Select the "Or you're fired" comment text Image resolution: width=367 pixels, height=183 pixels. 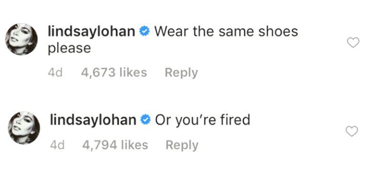(x=203, y=121)
